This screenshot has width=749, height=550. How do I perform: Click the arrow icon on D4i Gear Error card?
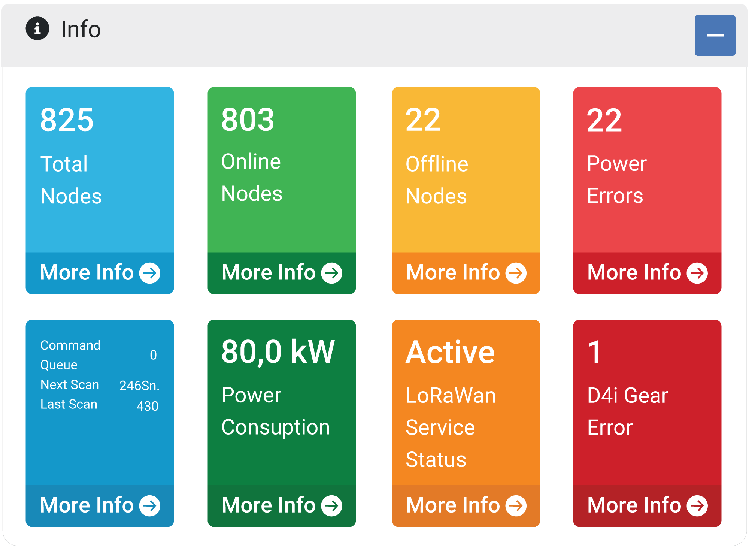pos(697,506)
